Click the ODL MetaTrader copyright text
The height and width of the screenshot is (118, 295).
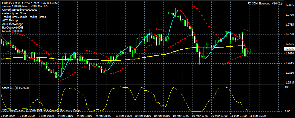[x=41, y=110]
